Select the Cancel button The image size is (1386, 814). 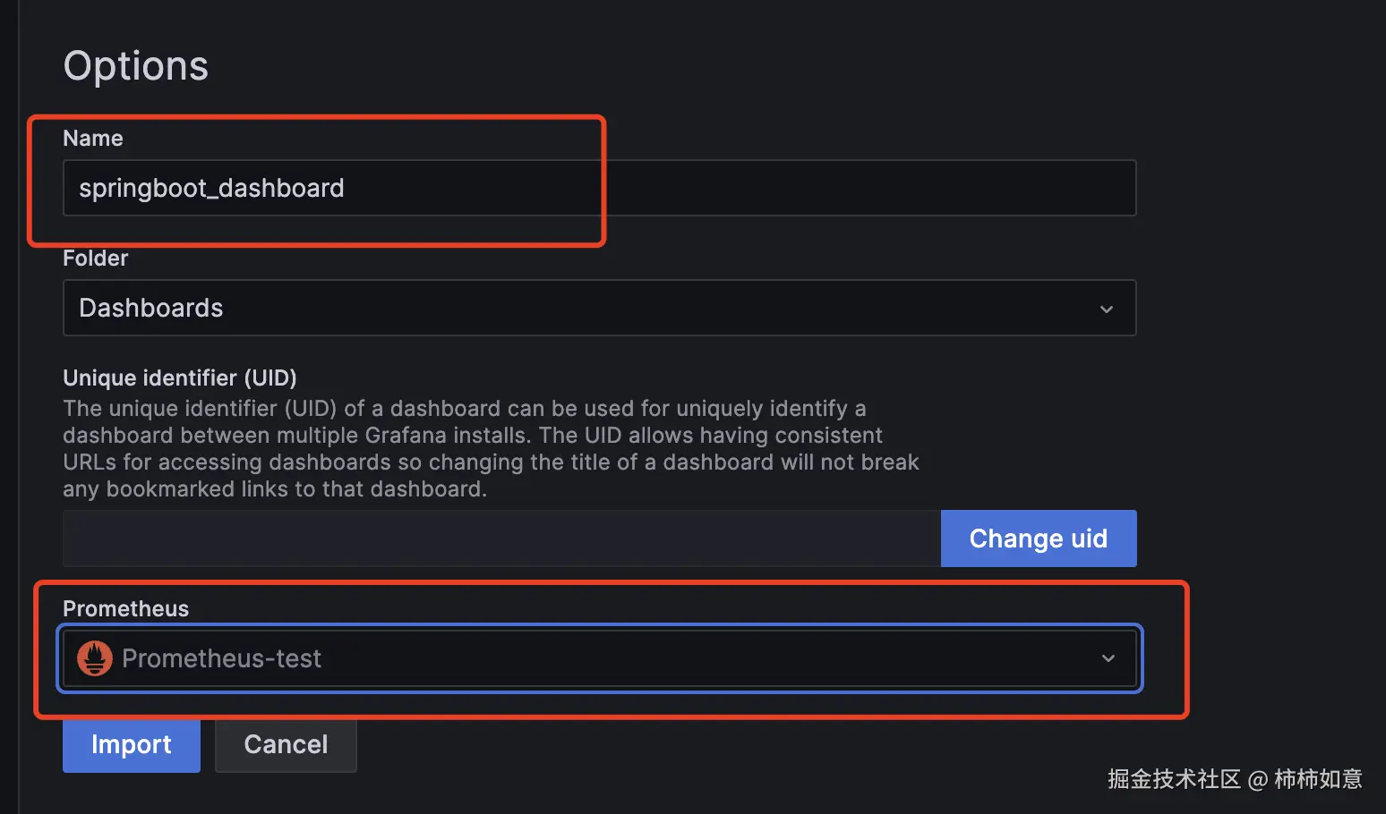coord(286,743)
